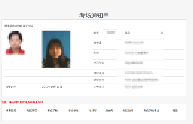The image size is (193, 124).
Task: Select the gender value 女
Action: (x=162, y=33)
